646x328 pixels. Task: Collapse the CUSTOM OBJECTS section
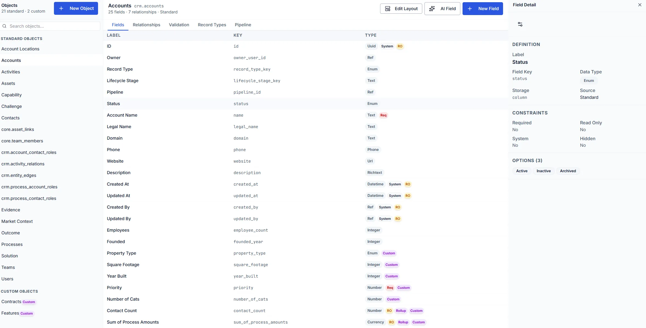pyautogui.click(x=20, y=291)
